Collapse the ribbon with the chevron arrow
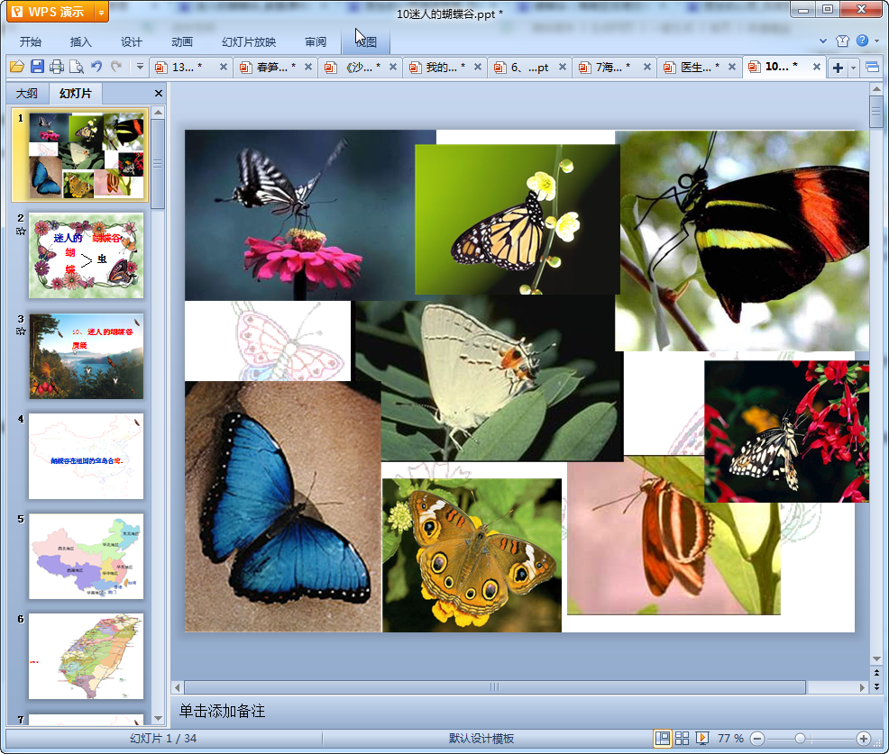The height and width of the screenshot is (754, 889). pos(823,41)
